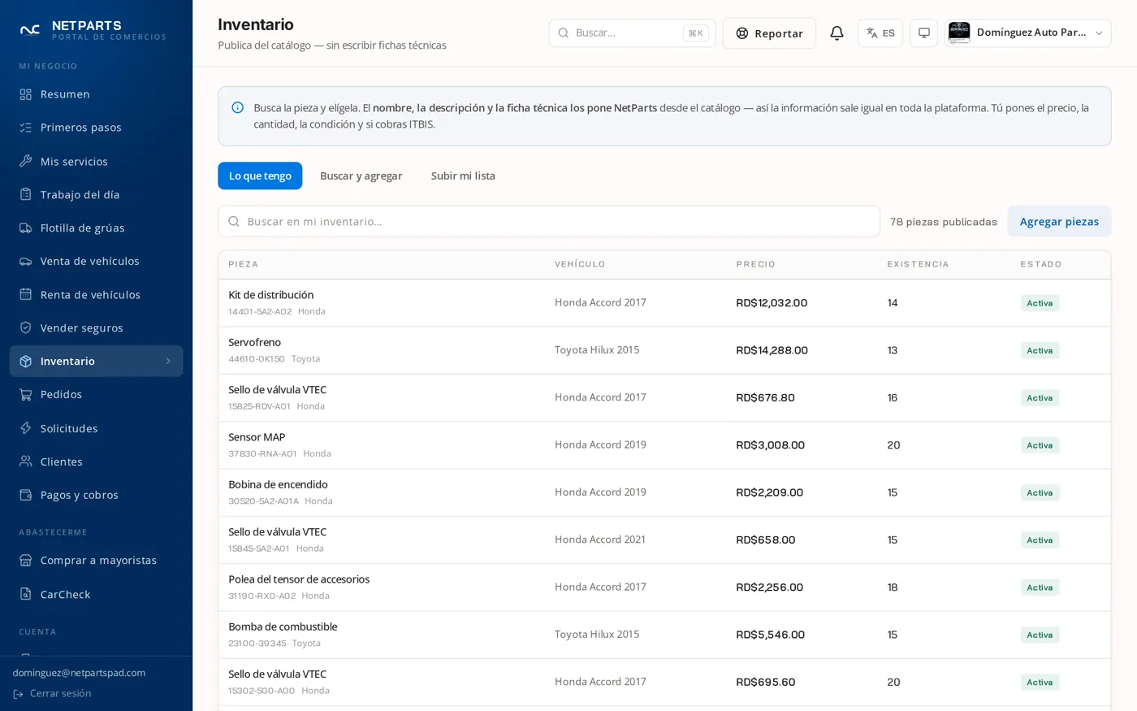Click the Cerrar sesión logout icon
The width and height of the screenshot is (1137, 711).
(x=19, y=694)
